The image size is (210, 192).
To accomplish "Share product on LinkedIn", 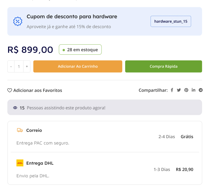I will pyautogui.click(x=193, y=90).
